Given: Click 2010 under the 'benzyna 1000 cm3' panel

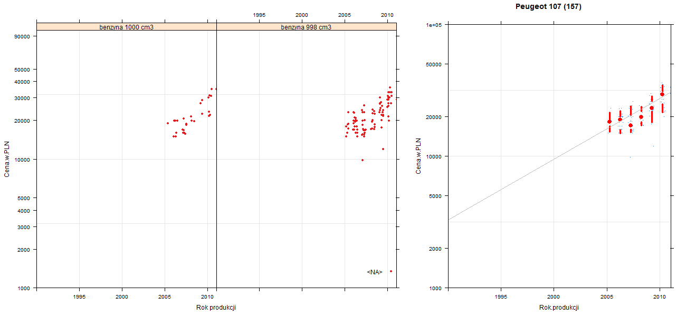Looking at the screenshot, I should (208, 297).
